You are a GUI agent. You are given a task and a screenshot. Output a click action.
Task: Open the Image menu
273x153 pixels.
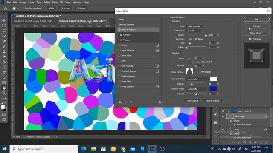[23, 3]
